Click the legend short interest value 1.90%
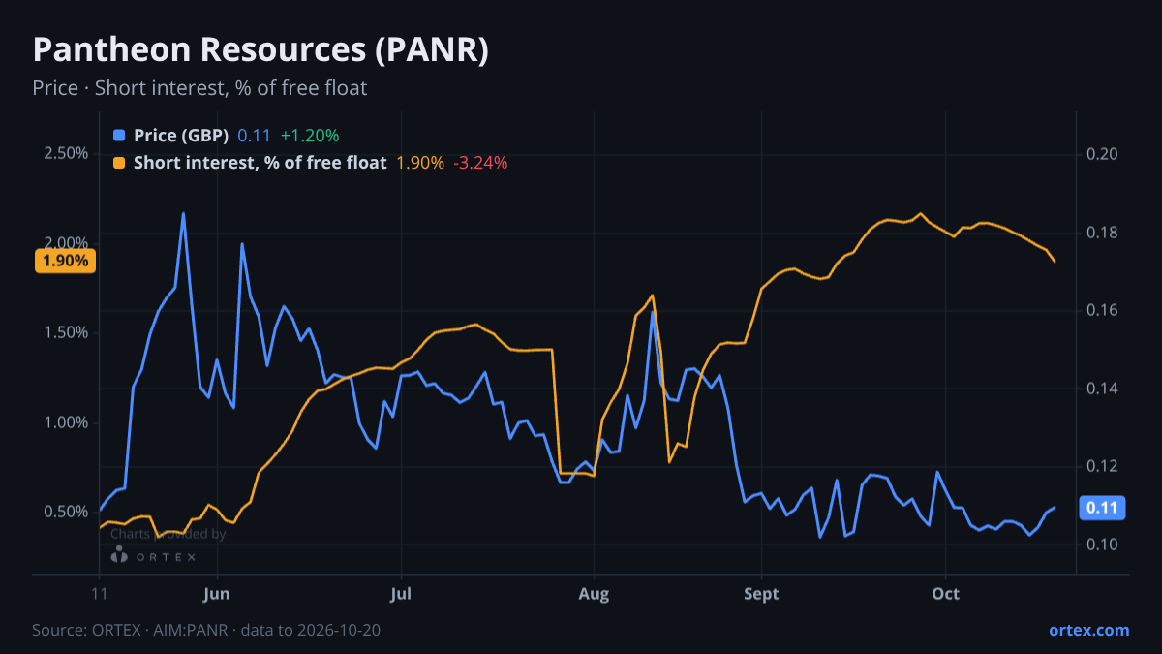Viewport: 1162px width, 654px height. [x=420, y=163]
